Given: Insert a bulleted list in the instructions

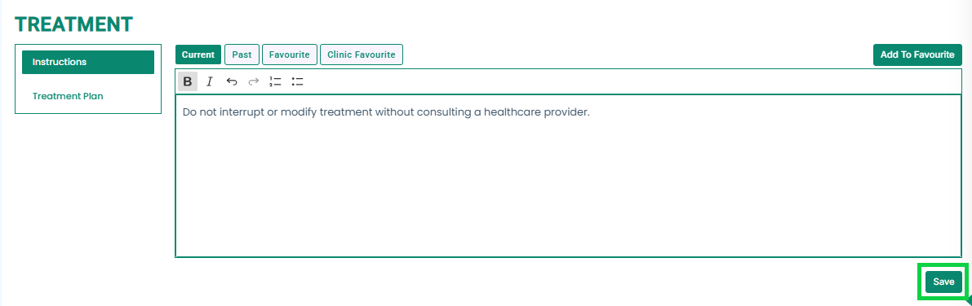Looking at the screenshot, I should pos(297,81).
